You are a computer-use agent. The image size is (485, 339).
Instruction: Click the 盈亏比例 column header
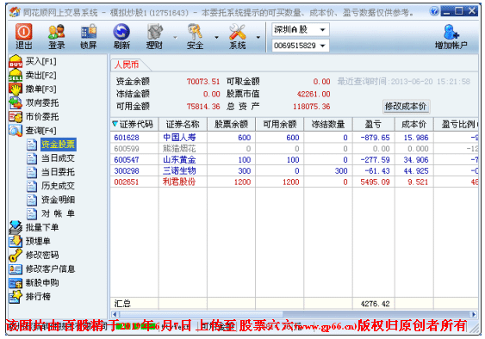coord(456,124)
